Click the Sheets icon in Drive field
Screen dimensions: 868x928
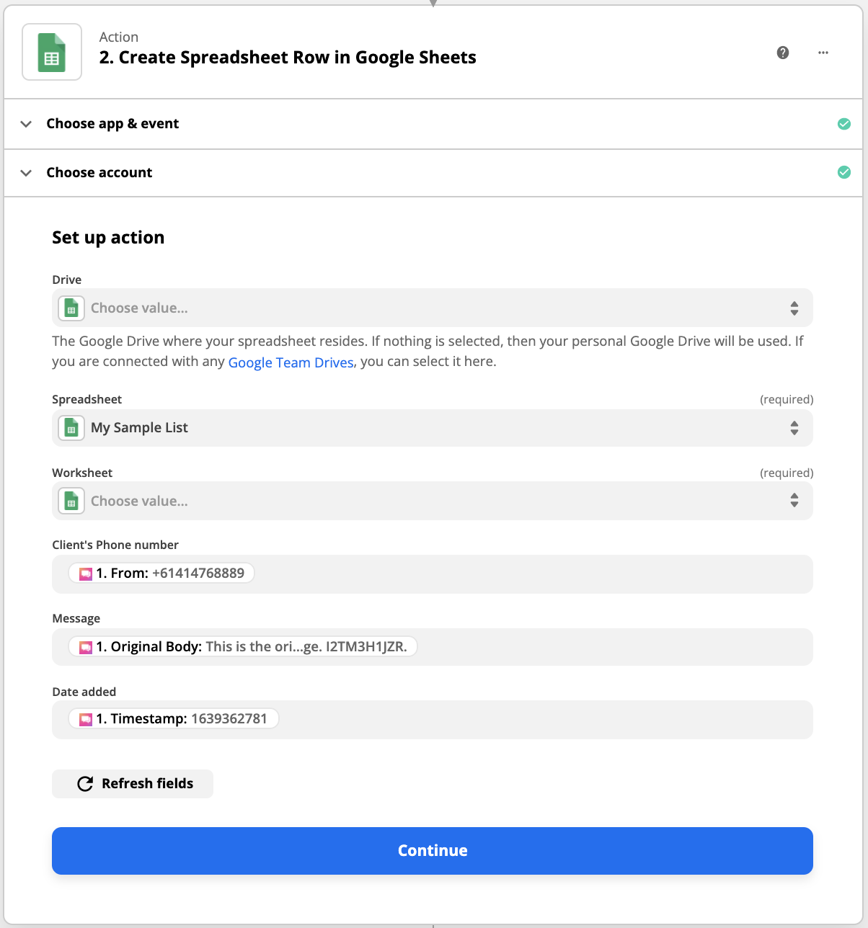pyautogui.click(x=71, y=308)
